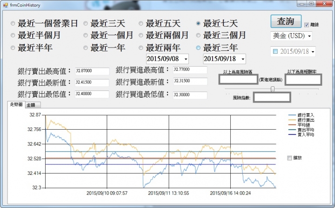This screenshot has height=208, width=335.
Task: Click the 查詢 query button
Action: pos(285,21)
